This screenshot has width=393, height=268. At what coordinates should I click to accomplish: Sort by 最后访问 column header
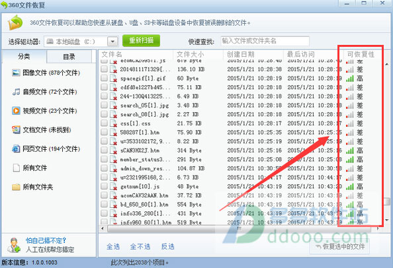314,54
